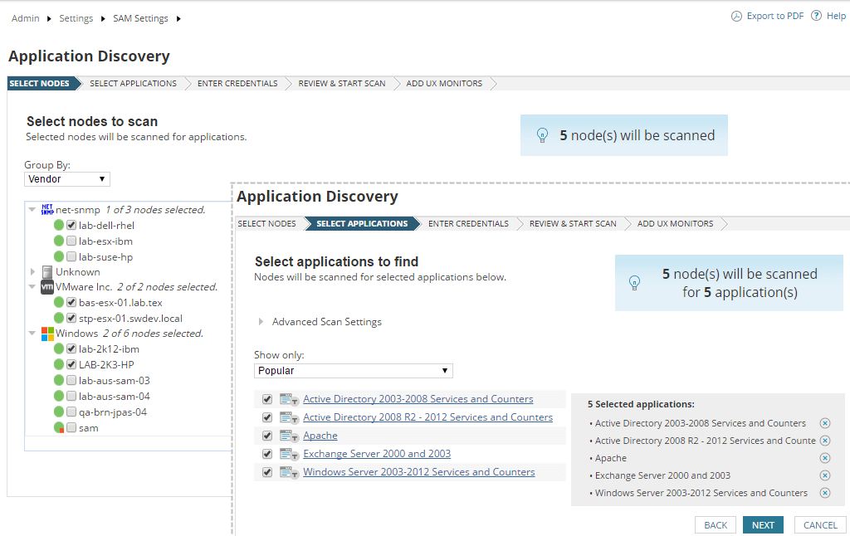Click template icon next to Apache
850x536 pixels.
coord(289,436)
